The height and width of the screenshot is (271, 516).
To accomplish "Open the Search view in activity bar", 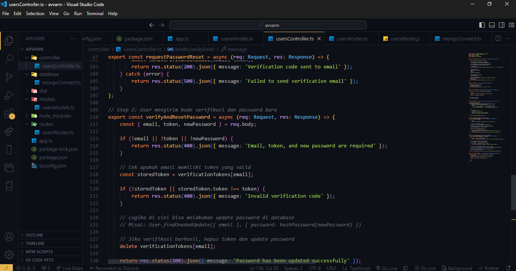I will click(9, 59).
